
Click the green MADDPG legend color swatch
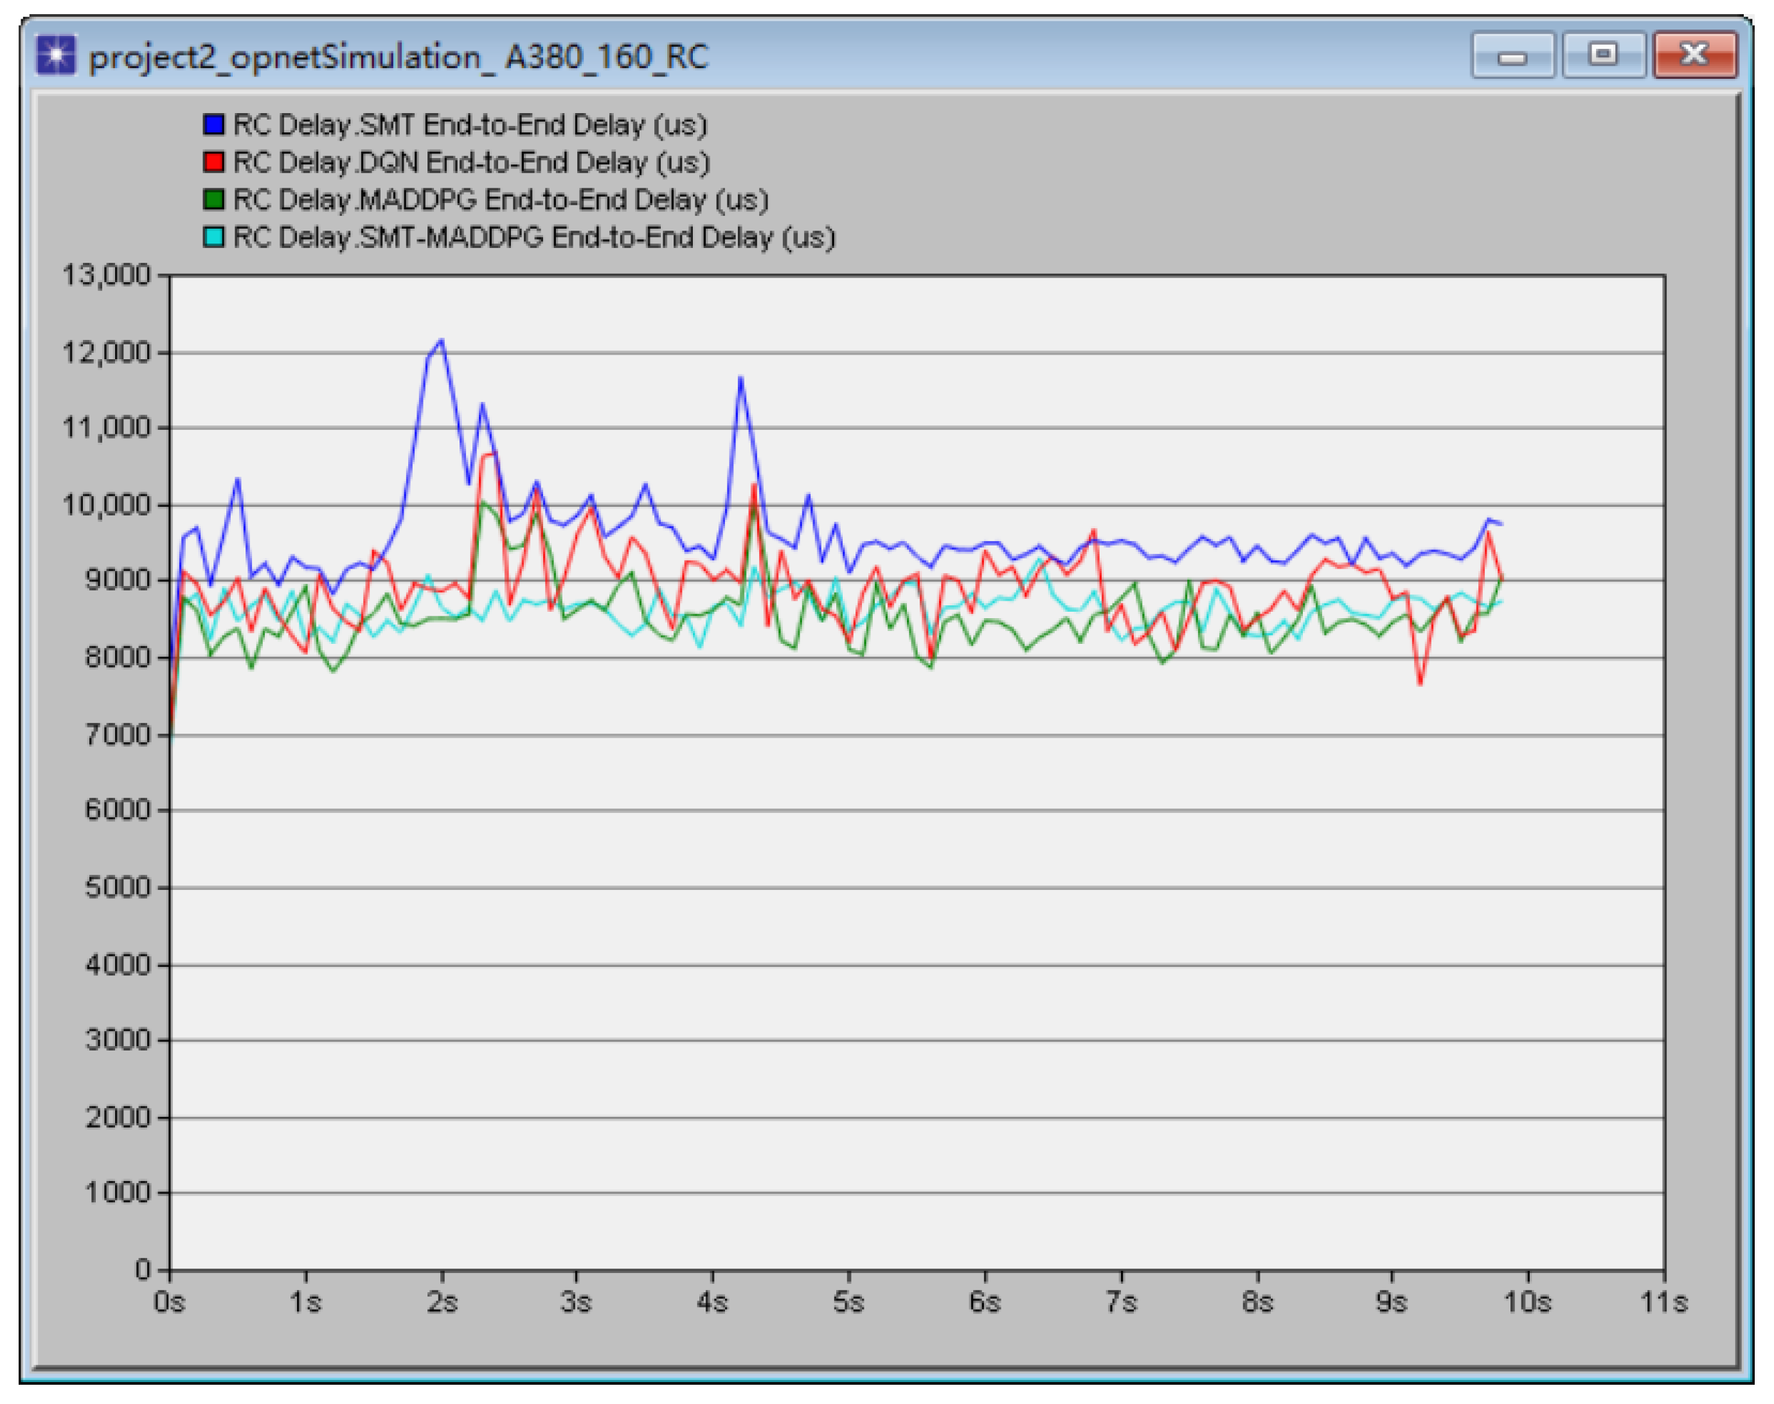click(x=214, y=200)
